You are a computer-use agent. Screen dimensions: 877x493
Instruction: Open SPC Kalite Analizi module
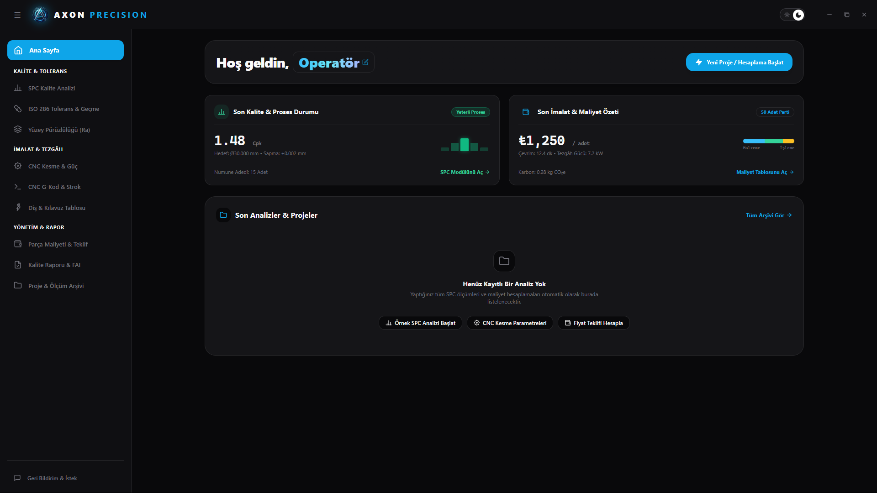pos(65,88)
